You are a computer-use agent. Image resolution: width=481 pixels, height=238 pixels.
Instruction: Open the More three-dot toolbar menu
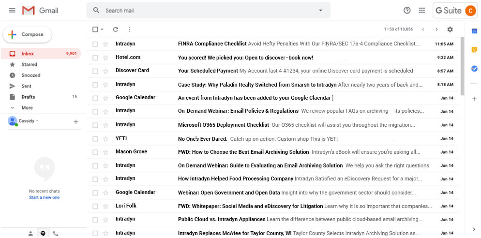pyautogui.click(x=129, y=30)
